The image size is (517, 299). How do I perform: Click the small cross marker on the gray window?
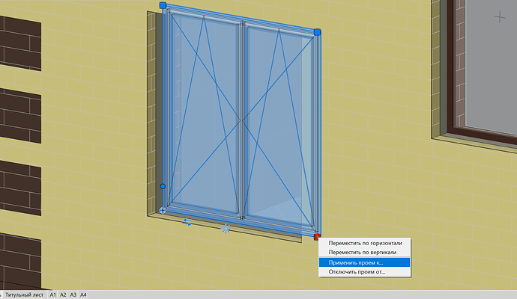tap(500, 16)
